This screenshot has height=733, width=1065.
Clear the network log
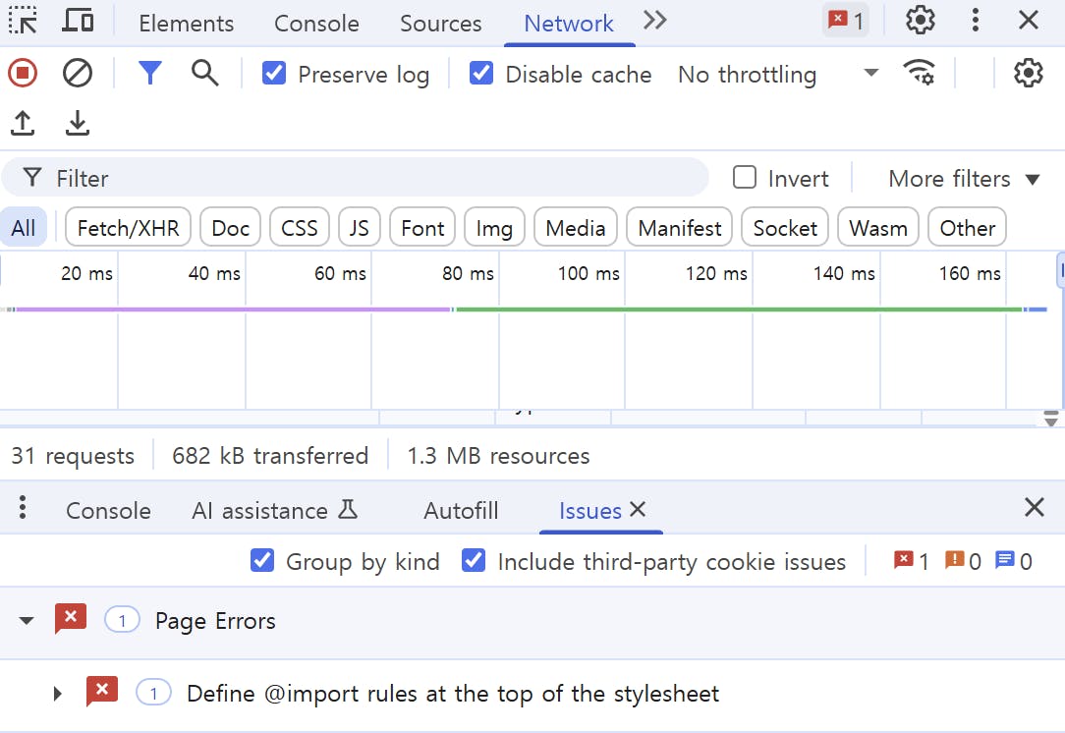(78, 73)
